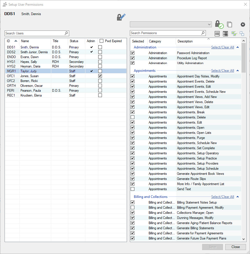Click Select/Clear All for Billing and Collections
Screen dimensions: 250x254
point(223,197)
